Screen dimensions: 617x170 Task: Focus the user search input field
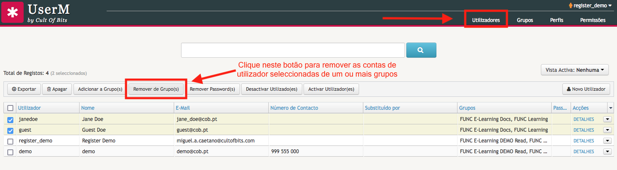293,50
